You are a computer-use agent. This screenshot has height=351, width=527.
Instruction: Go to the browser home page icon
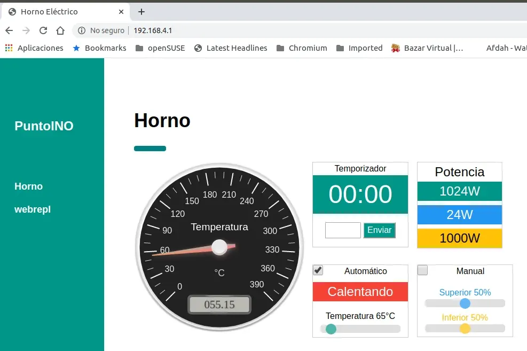(x=60, y=30)
